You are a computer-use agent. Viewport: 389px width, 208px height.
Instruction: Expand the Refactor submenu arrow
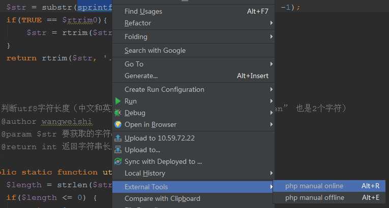click(272, 23)
